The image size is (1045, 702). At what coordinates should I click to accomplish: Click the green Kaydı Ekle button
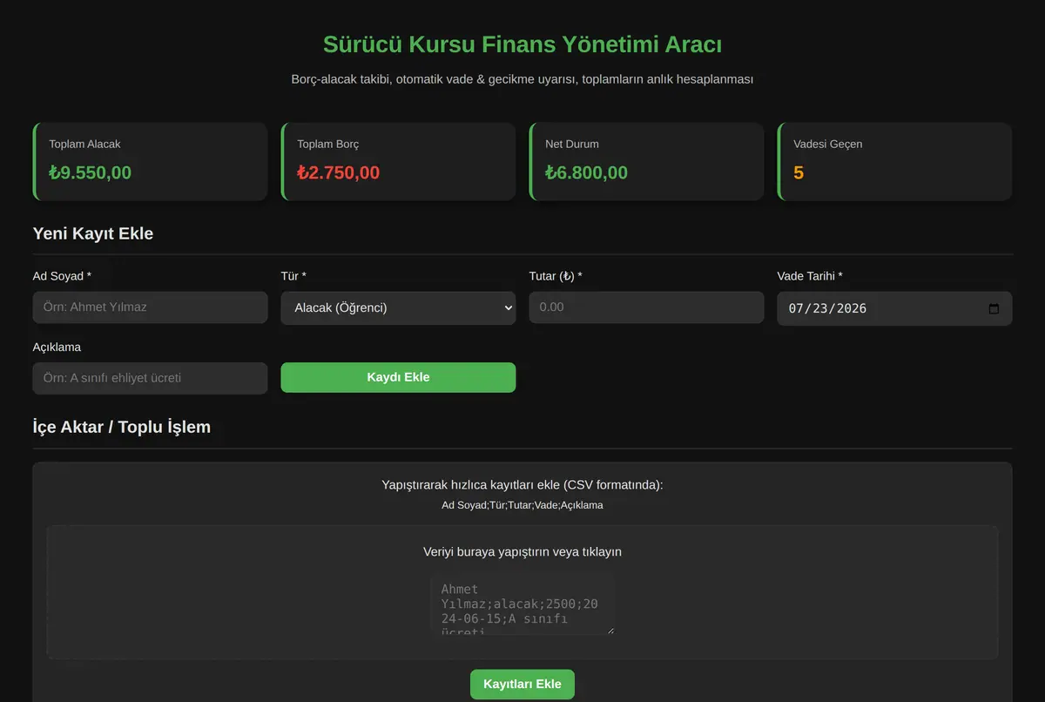[x=398, y=377]
